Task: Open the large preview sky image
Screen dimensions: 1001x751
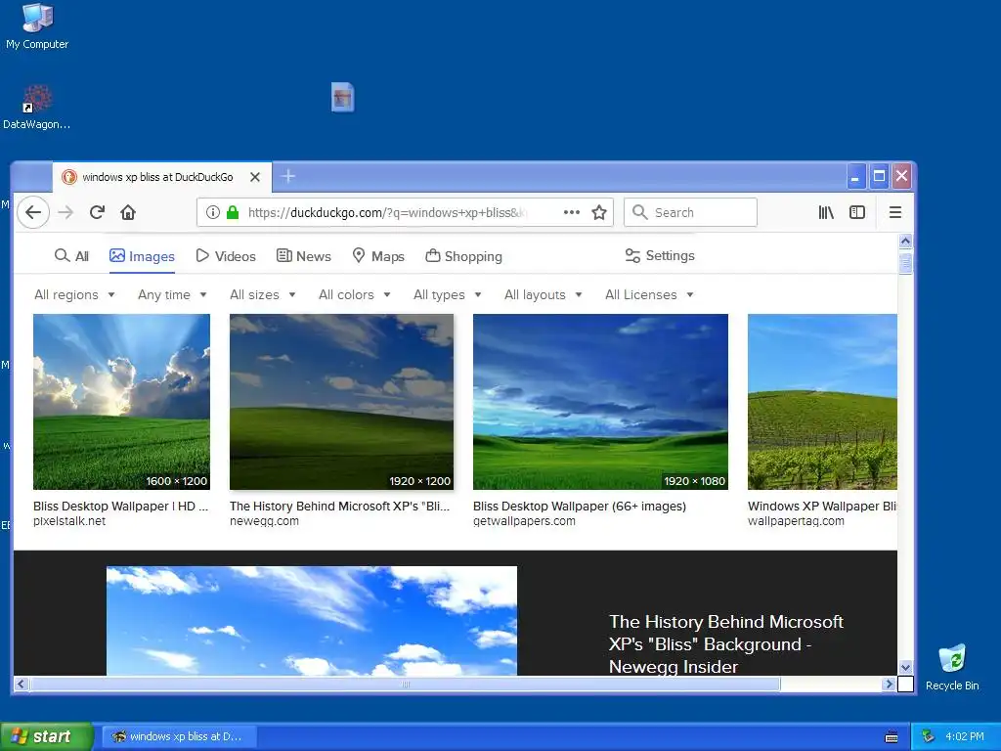Action: click(312, 621)
